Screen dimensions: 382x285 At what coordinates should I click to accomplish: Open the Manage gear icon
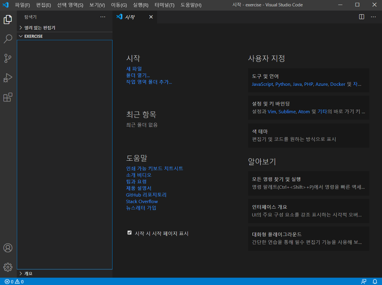pos(8,267)
